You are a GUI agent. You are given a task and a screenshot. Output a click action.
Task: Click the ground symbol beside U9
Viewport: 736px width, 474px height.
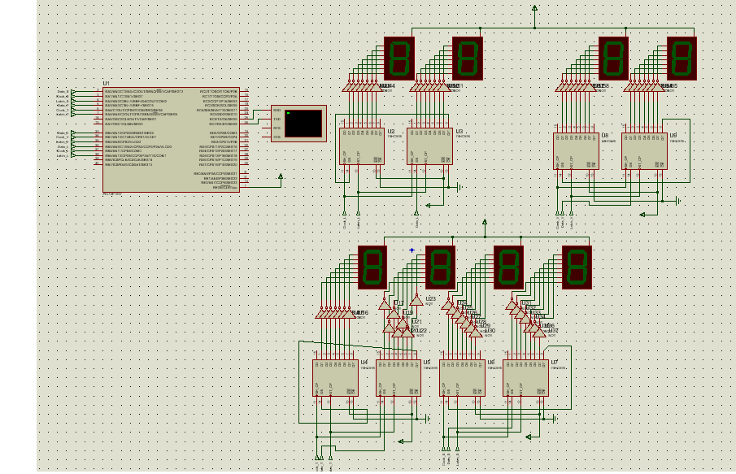(x=678, y=201)
